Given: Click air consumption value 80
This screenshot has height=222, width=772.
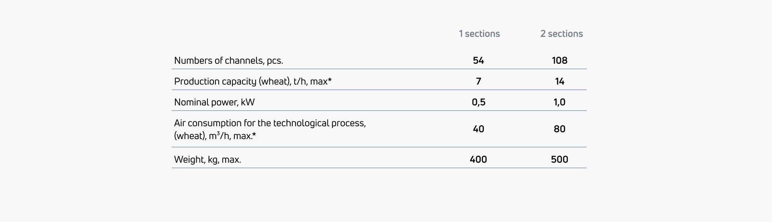Looking at the screenshot, I should coord(559,129).
